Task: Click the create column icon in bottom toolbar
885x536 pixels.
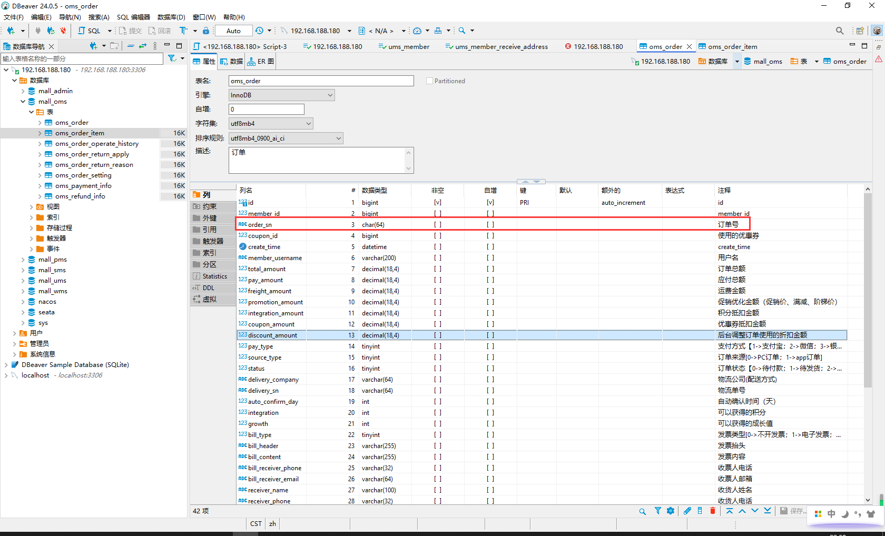Action: [700, 511]
